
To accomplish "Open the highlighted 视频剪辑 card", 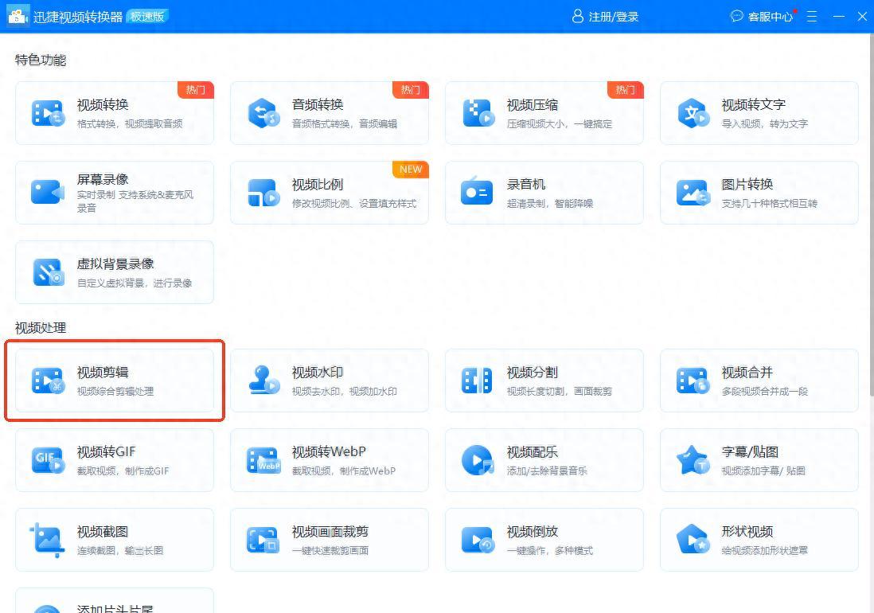I will click(x=115, y=381).
